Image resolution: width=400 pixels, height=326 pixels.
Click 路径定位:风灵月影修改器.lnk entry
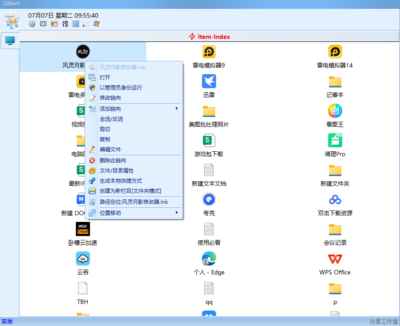[x=134, y=202]
